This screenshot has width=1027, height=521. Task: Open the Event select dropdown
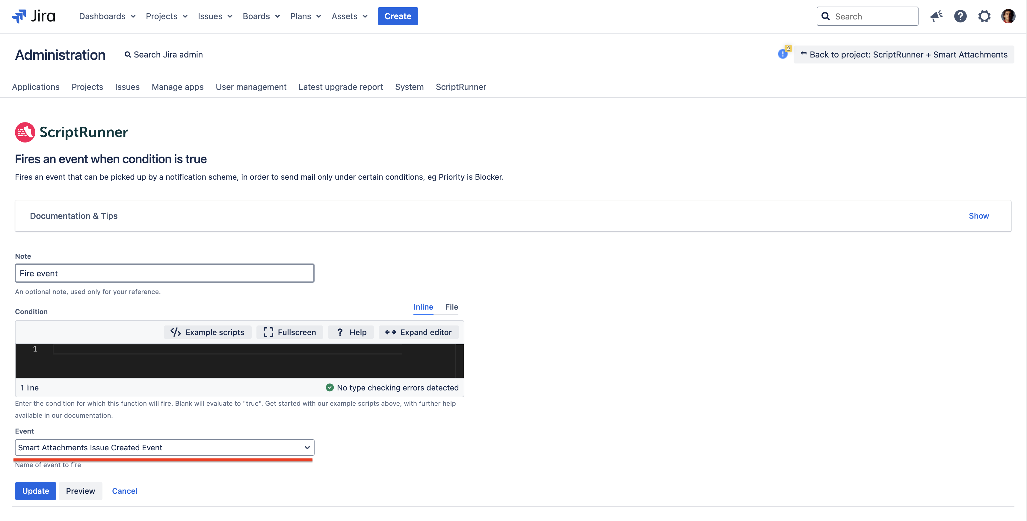tap(165, 447)
